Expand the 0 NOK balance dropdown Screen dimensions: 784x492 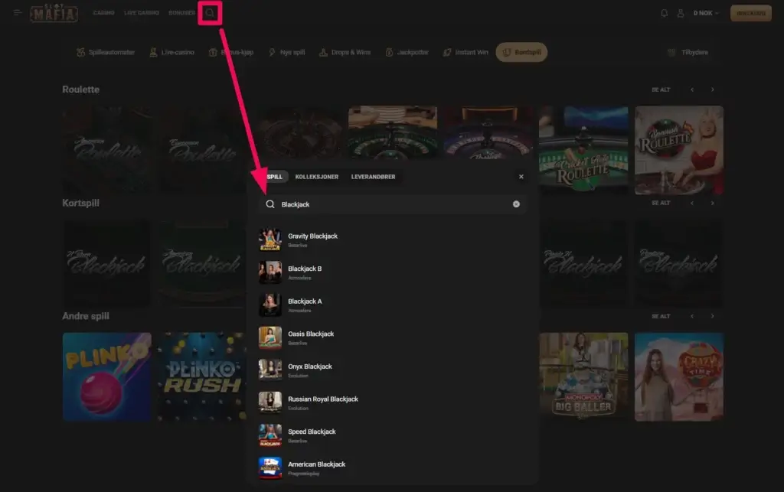coord(706,13)
